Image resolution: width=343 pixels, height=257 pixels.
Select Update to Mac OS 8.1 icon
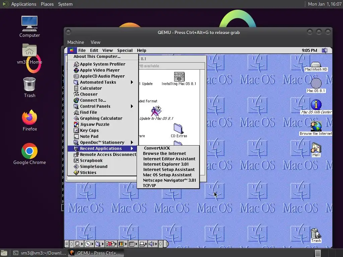pyautogui.click(x=156, y=113)
